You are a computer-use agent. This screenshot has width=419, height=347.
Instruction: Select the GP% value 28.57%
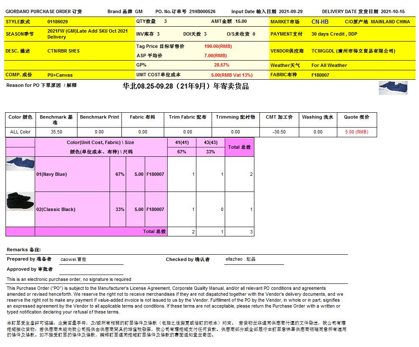point(221,65)
